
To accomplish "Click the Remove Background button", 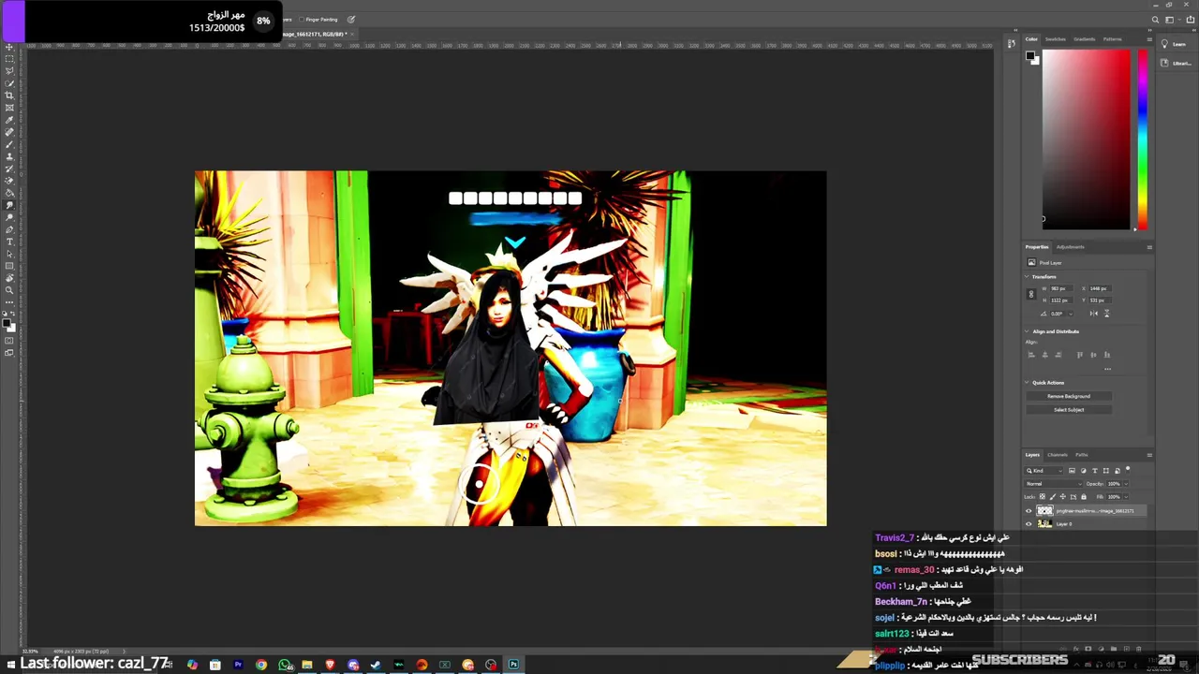I will pos(1069,396).
